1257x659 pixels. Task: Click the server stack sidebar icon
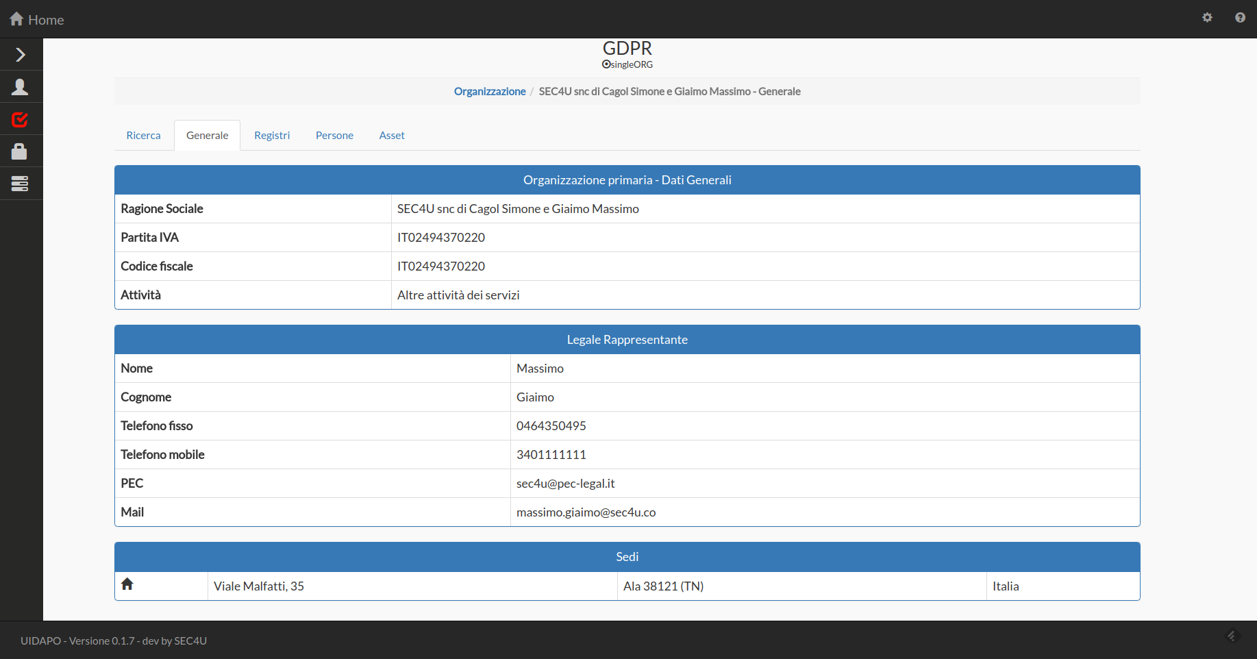pos(20,184)
